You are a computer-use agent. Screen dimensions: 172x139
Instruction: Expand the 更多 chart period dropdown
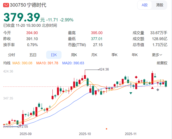[x=157, y=55]
